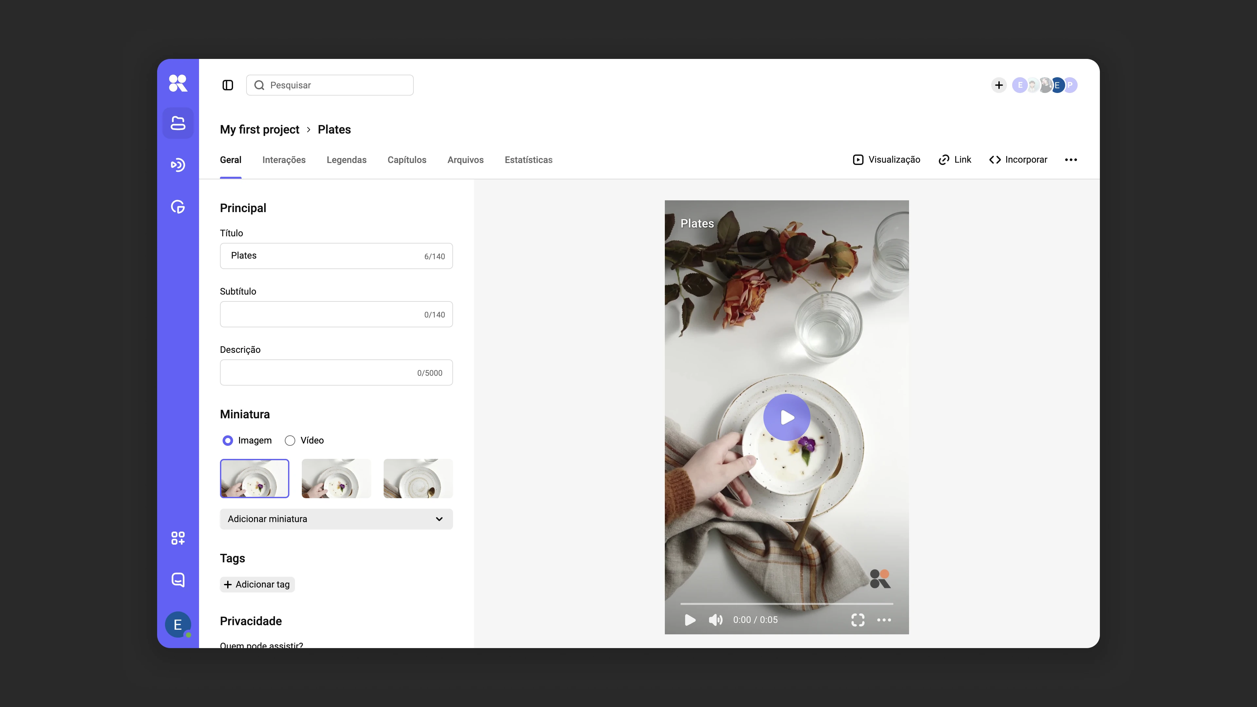1257x707 pixels.
Task: Open the analytics pie icon in sidebar
Action: pyautogui.click(x=178, y=207)
